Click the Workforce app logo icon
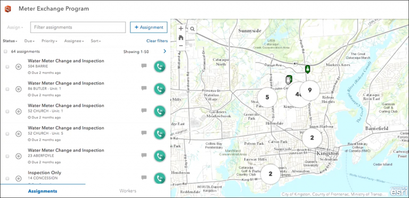Screen dimensions: 409x198 pos(9,9)
